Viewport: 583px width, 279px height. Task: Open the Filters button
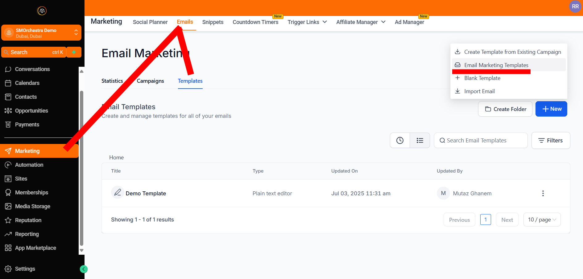[551, 141]
